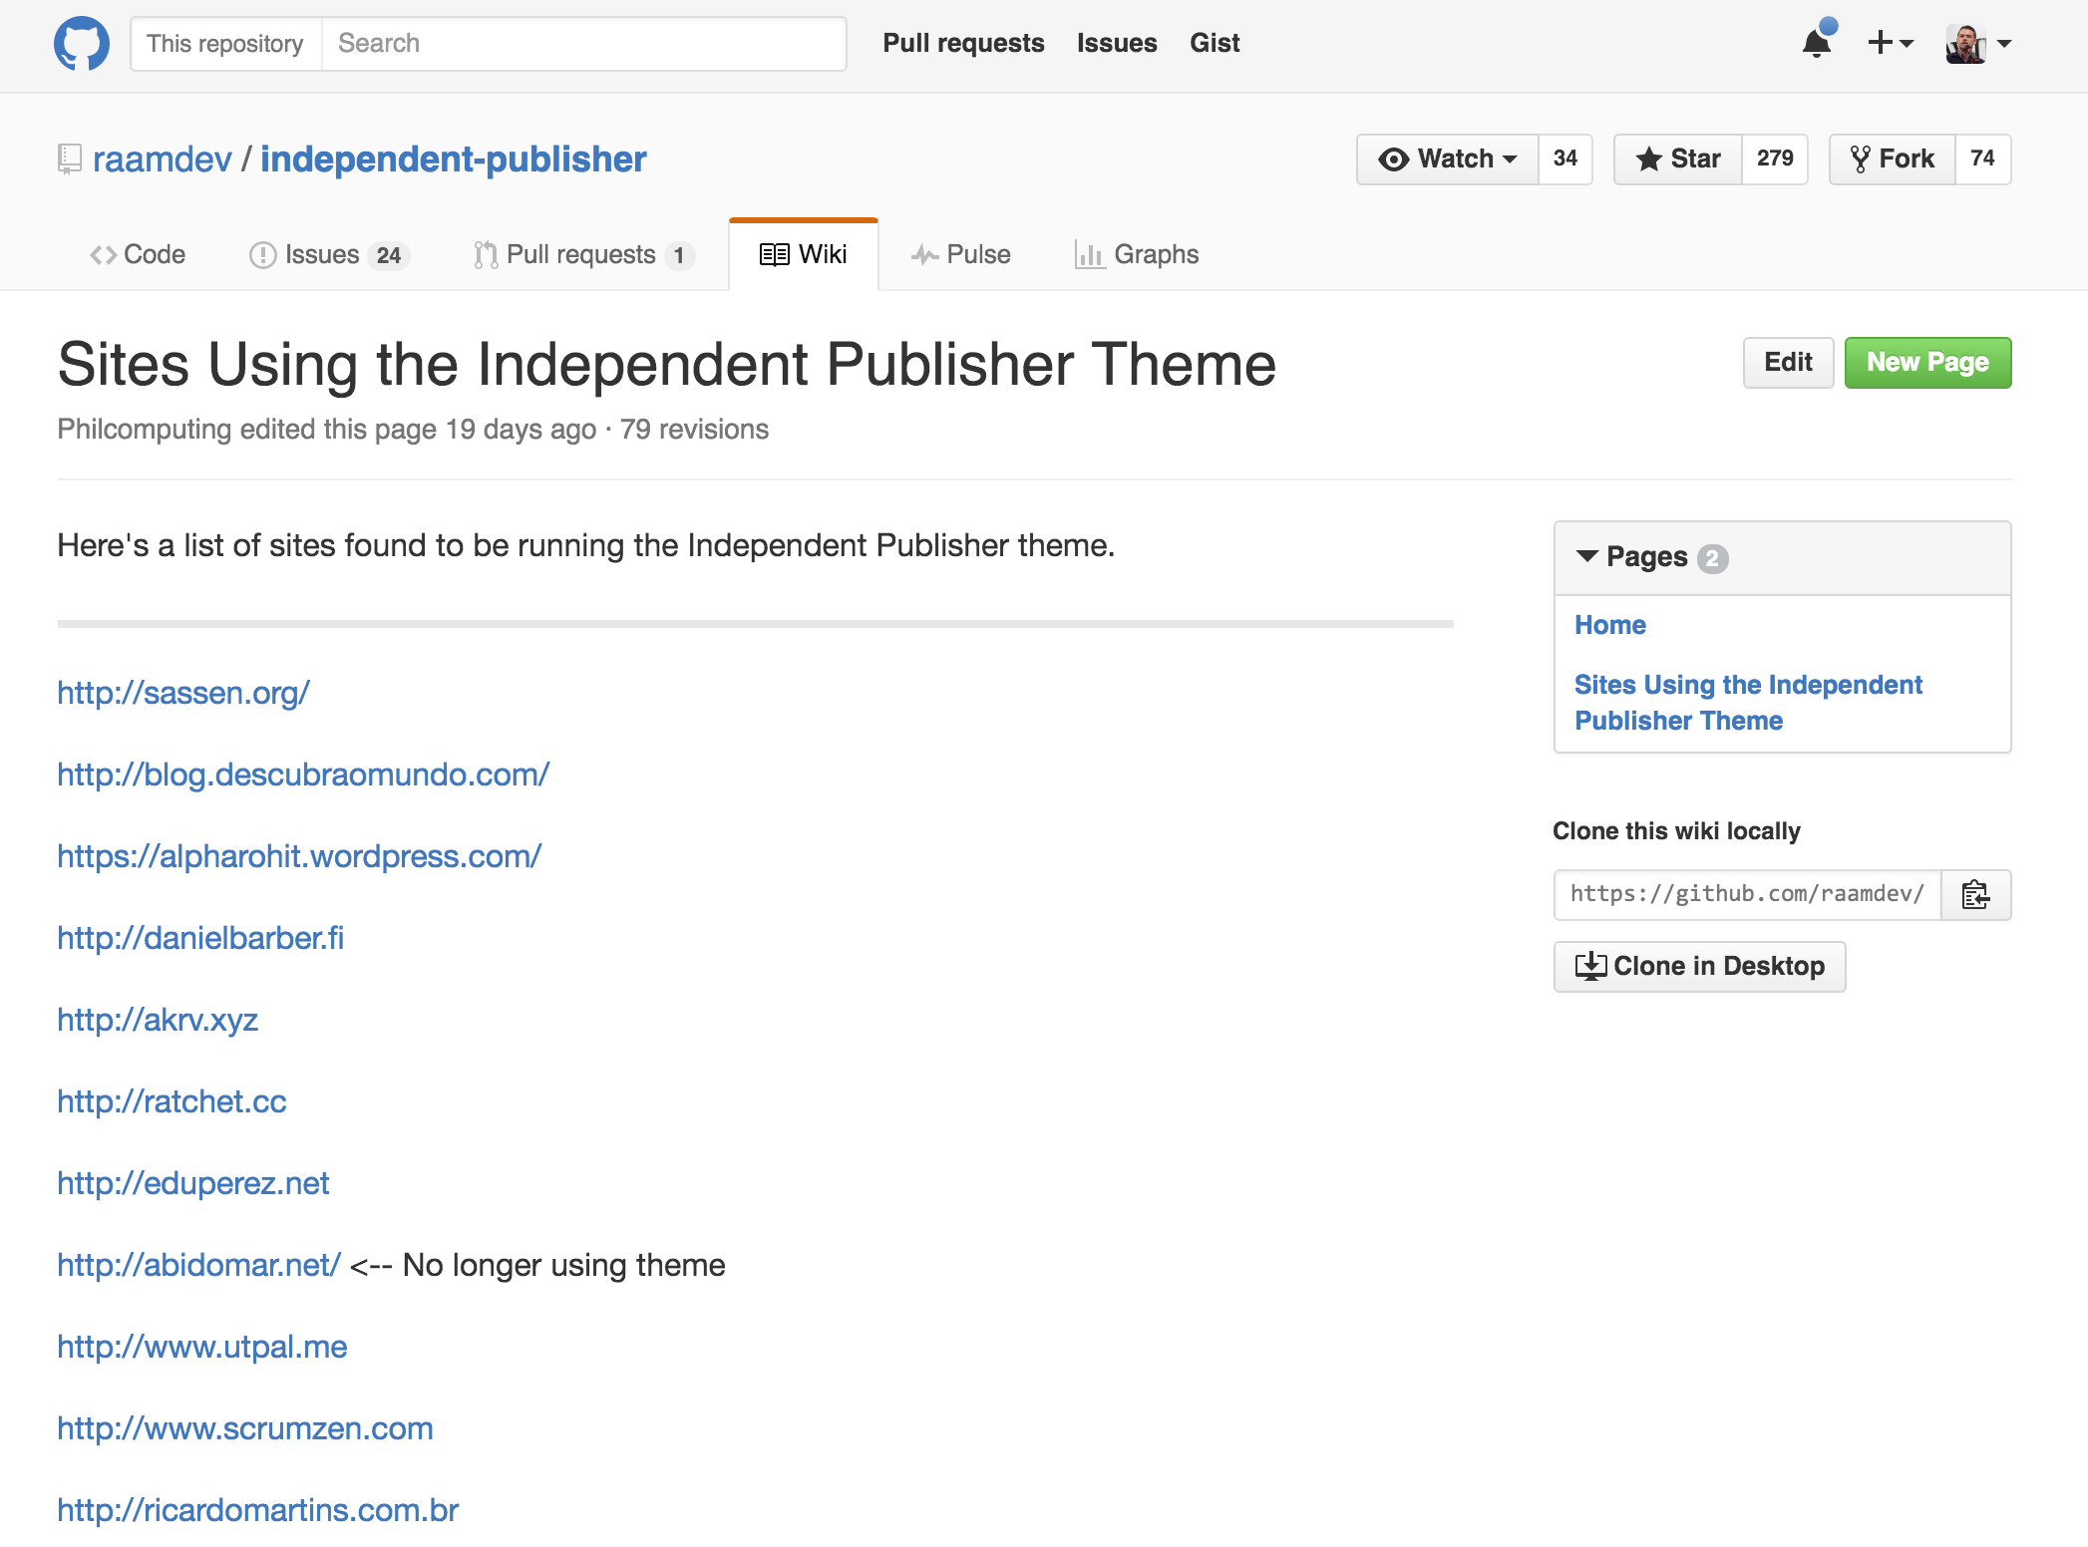Open the notifications bell icon

click(1818, 42)
